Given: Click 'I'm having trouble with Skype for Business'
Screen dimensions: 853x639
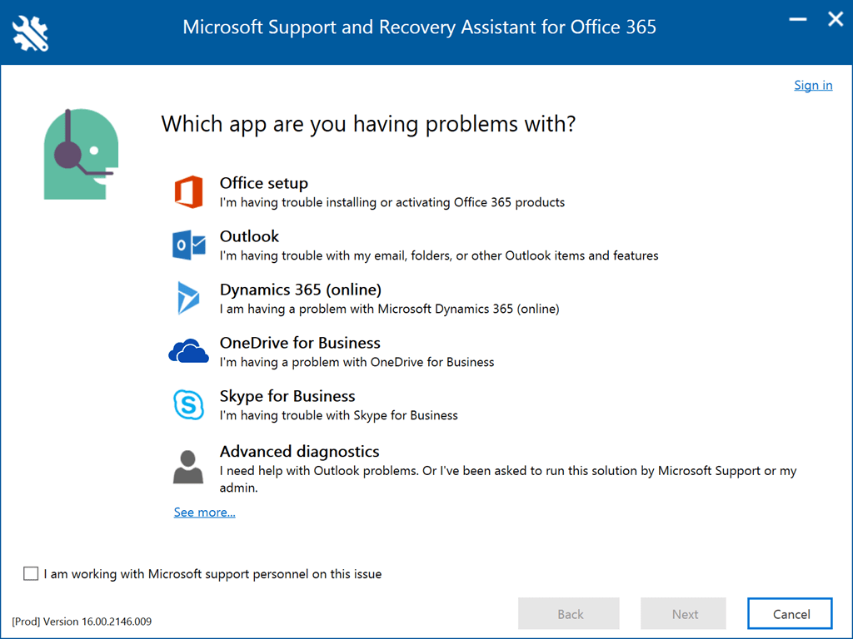Looking at the screenshot, I should pos(339,416).
